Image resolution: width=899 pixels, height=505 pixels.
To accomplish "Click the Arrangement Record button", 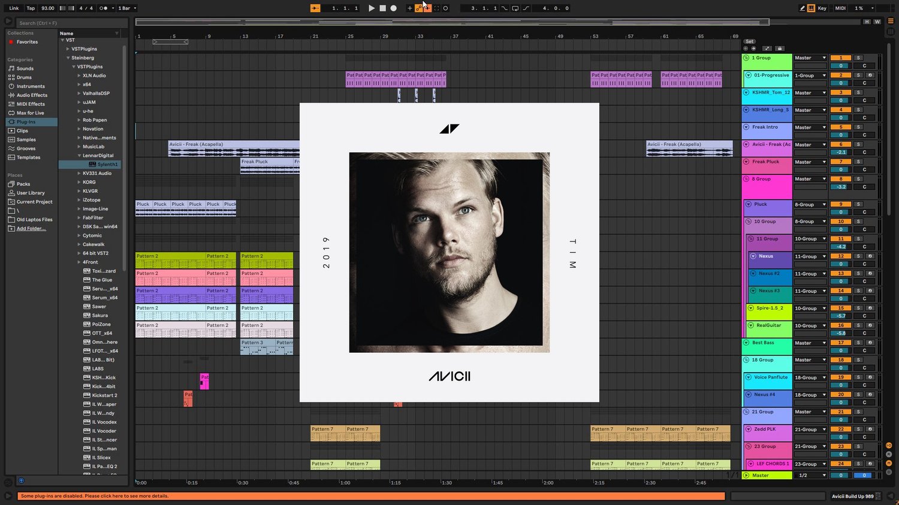I will (x=393, y=8).
